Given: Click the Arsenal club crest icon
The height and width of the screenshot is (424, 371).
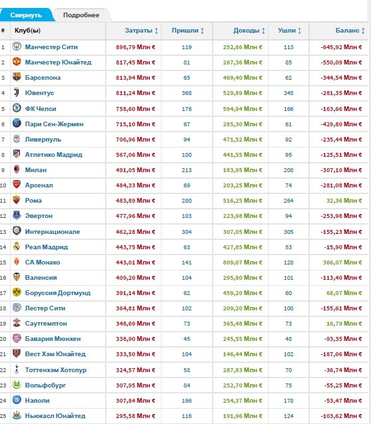Looking at the screenshot, I should pos(17,185).
